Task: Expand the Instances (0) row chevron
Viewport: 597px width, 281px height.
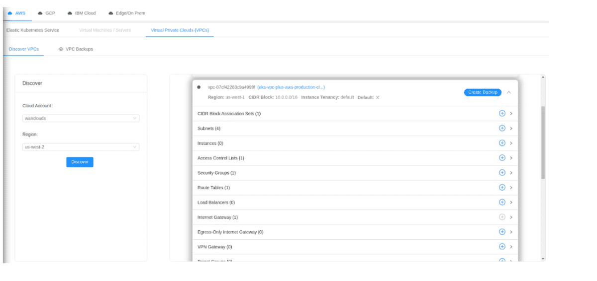Action: (x=511, y=143)
